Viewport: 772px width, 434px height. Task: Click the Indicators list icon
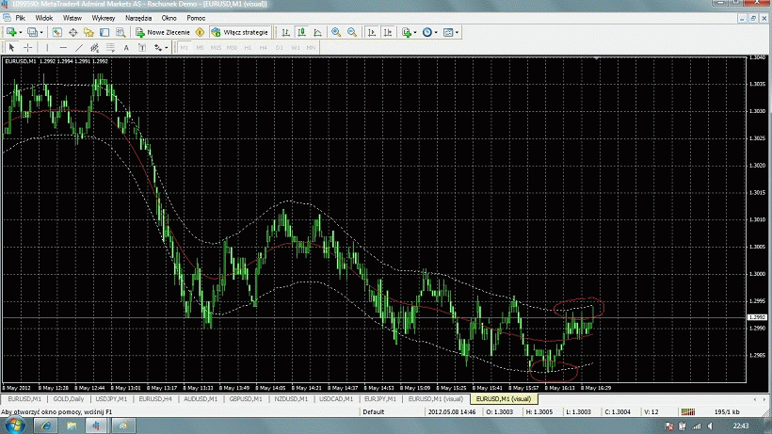407,32
